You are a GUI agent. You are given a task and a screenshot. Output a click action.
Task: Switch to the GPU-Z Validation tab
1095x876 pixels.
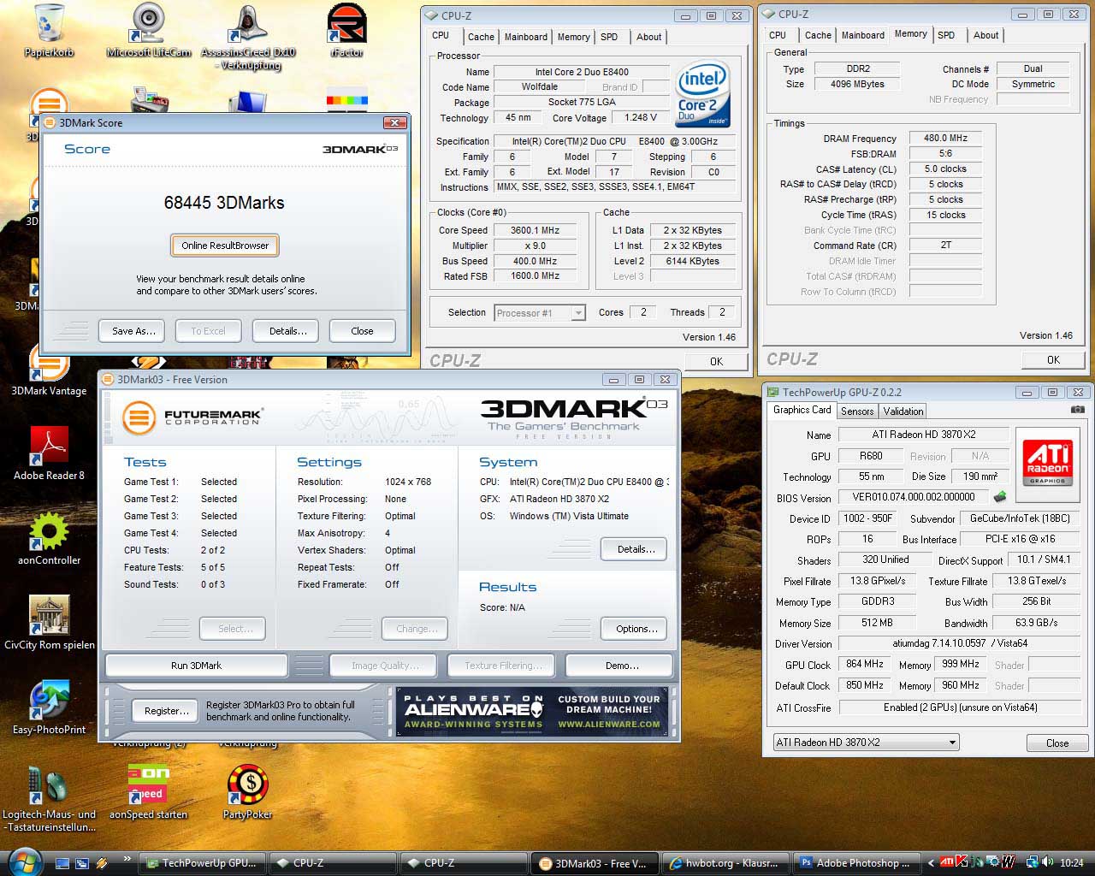pyautogui.click(x=903, y=411)
